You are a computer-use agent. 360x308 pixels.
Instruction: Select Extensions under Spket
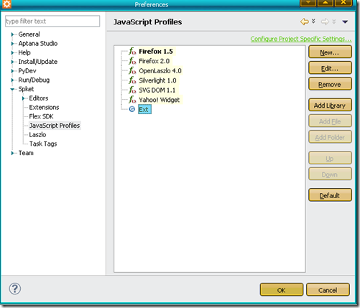click(x=44, y=107)
